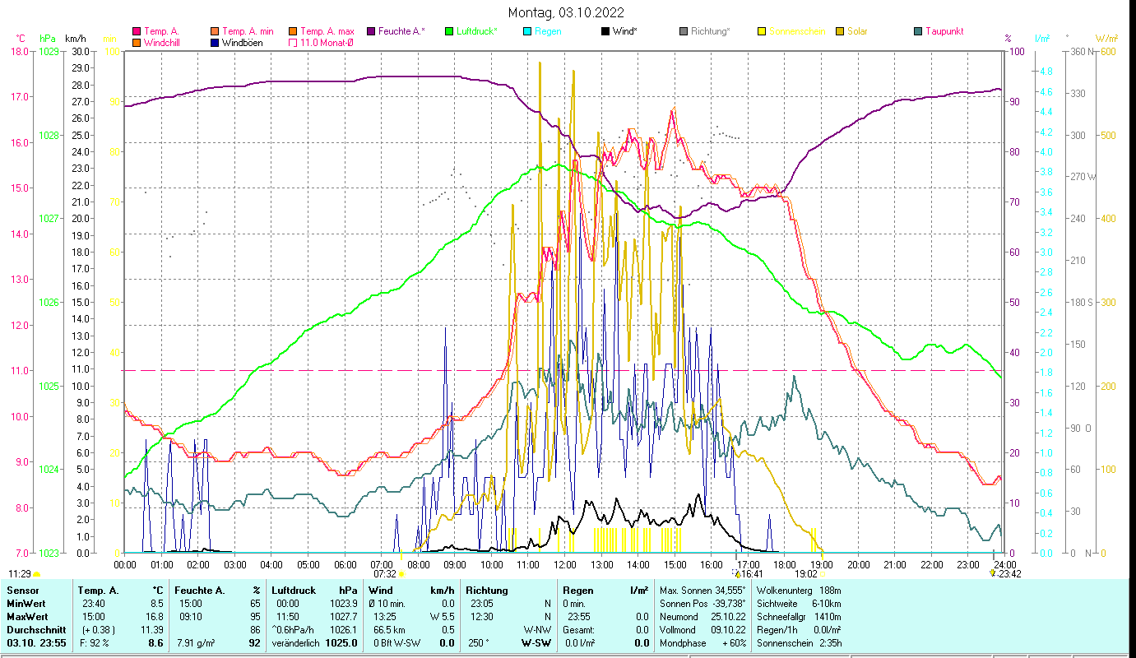Click the chart title Montag, 03.10.2022
The width and height of the screenshot is (1136, 658).
[x=566, y=12]
